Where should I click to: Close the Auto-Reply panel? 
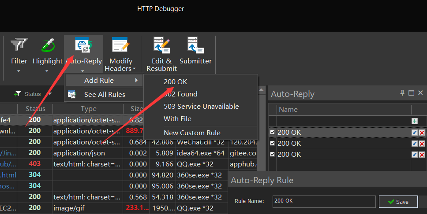[420, 93]
